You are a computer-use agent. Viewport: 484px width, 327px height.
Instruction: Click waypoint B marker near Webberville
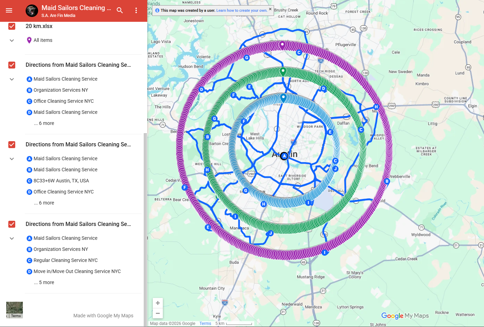coord(387,181)
